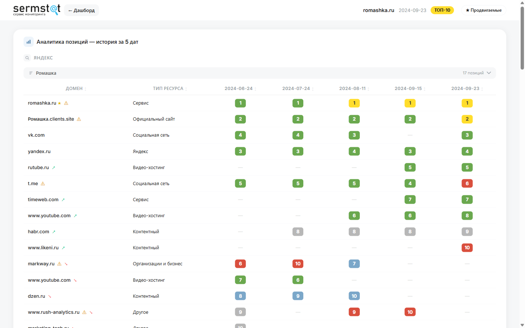Open the rutube.ru domain
This screenshot has width=525, height=328.
pos(38,168)
